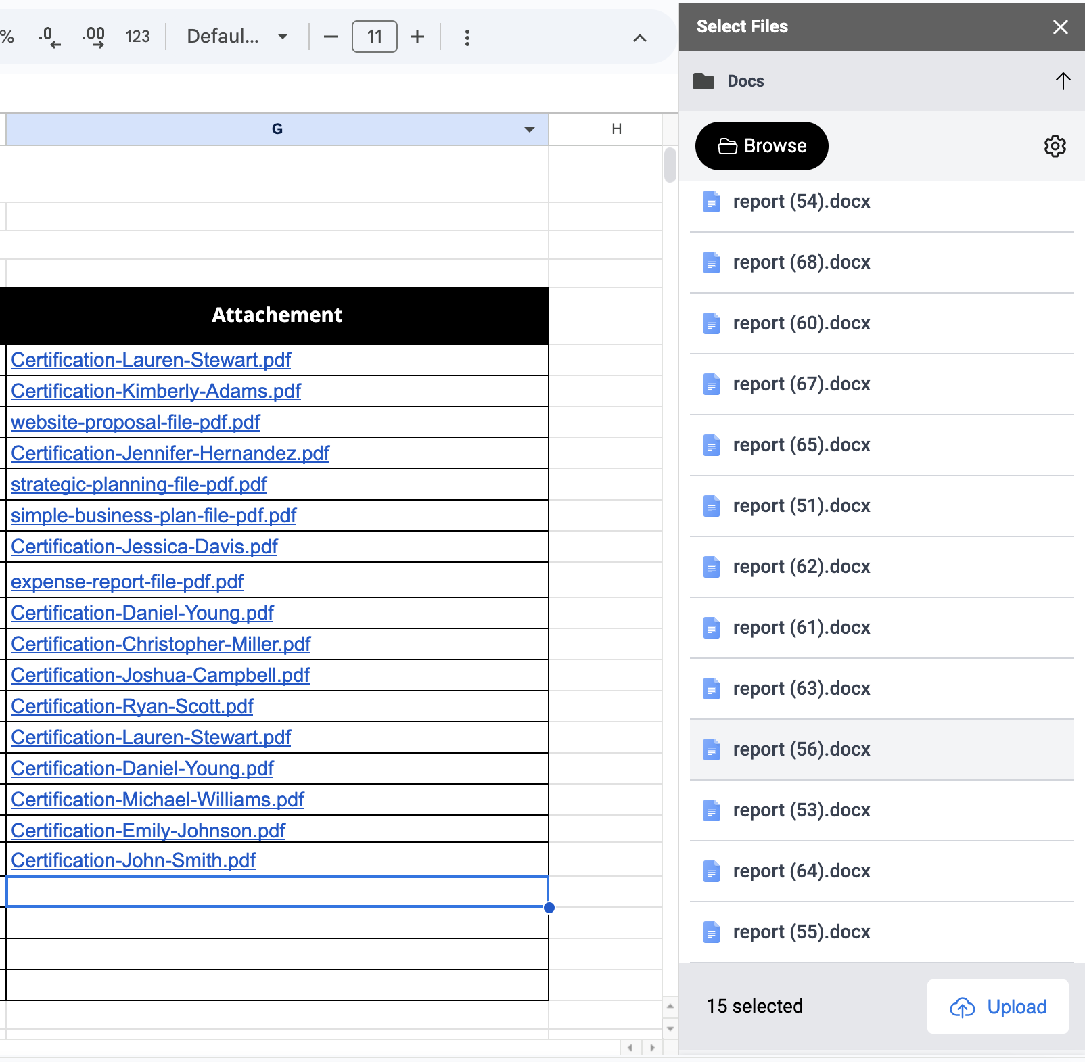Open the Default font dropdown
The height and width of the screenshot is (1062, 1085).
tap(237, 37)
